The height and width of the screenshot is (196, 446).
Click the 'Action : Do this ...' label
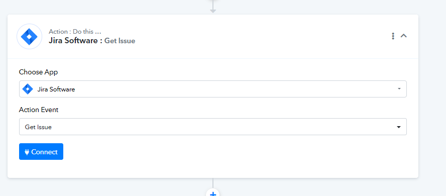pos(75,31)
